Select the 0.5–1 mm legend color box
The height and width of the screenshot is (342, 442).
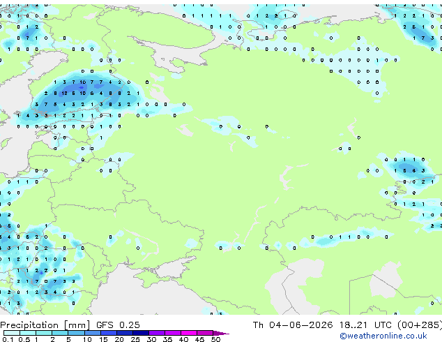coord(28,333)
